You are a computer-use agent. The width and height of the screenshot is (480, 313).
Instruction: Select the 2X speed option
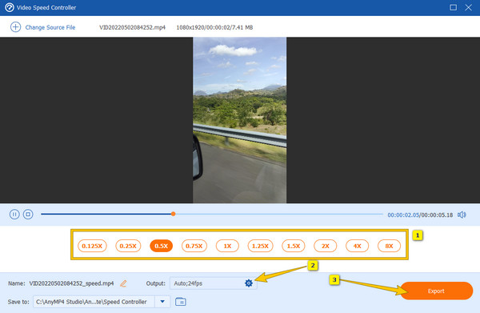coord(325,246)
